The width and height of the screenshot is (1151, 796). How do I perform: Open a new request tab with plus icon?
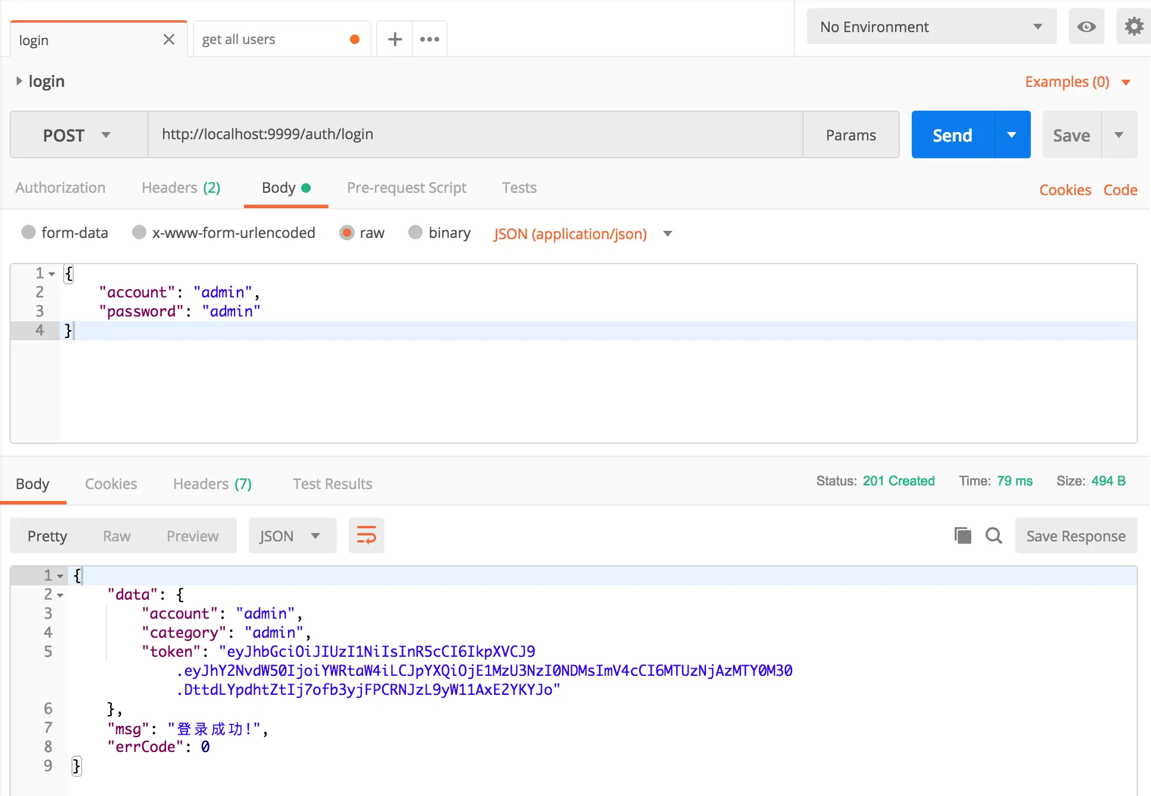click(x=395, y=39)
